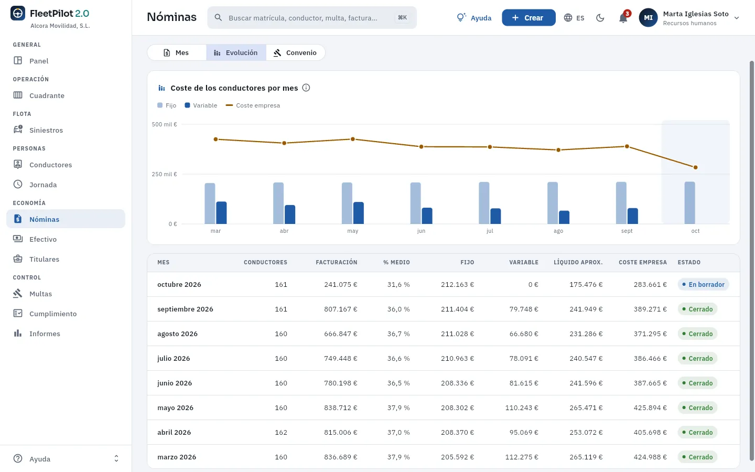Open Ayuda link in top bar
The image size is (755, 472).
click(474, 18)
